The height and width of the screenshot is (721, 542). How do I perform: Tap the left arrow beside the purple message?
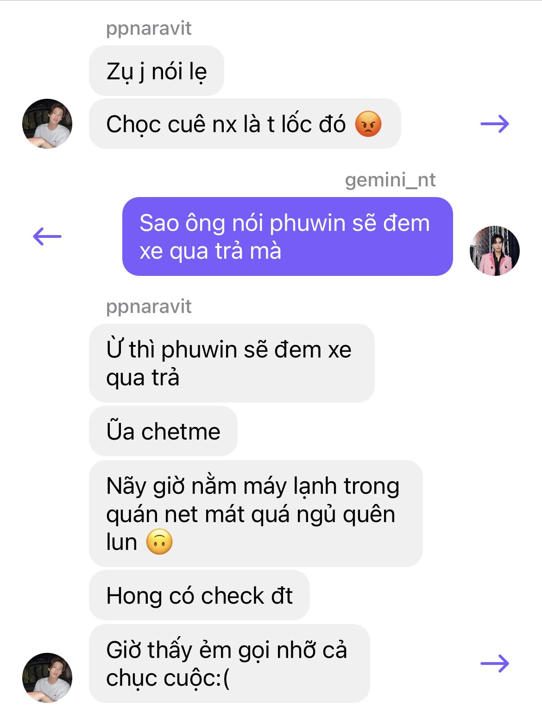47,236
